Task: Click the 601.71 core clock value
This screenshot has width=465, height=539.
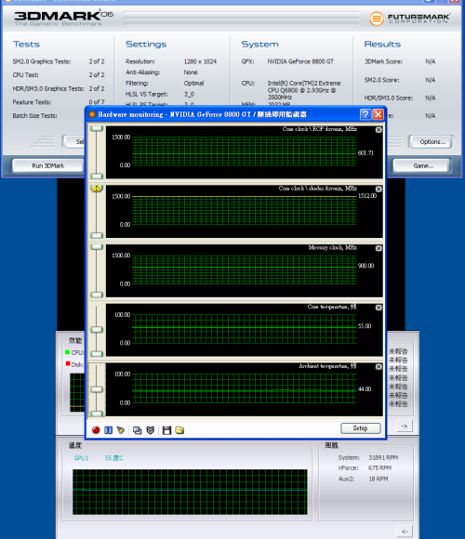Action: [x=365, y=152]
